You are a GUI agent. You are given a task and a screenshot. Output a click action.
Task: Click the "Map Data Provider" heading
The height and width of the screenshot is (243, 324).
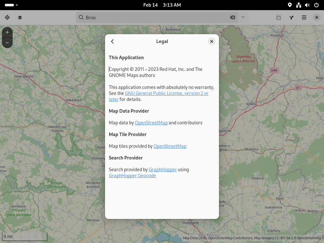[x=129, y=111]
